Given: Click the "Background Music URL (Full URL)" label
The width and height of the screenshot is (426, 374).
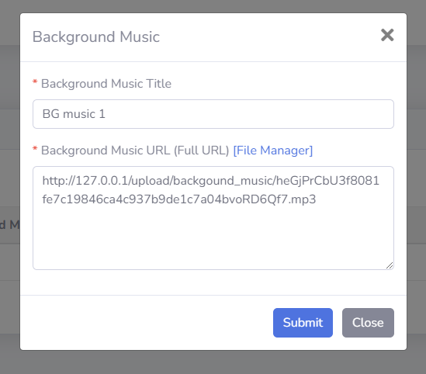Looking at the screenshot, I should tap(135, 151).
